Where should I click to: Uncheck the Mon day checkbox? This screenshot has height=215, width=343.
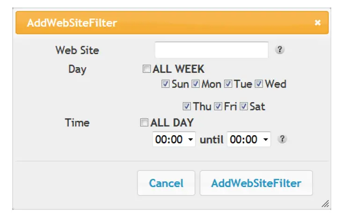[196, 84]
